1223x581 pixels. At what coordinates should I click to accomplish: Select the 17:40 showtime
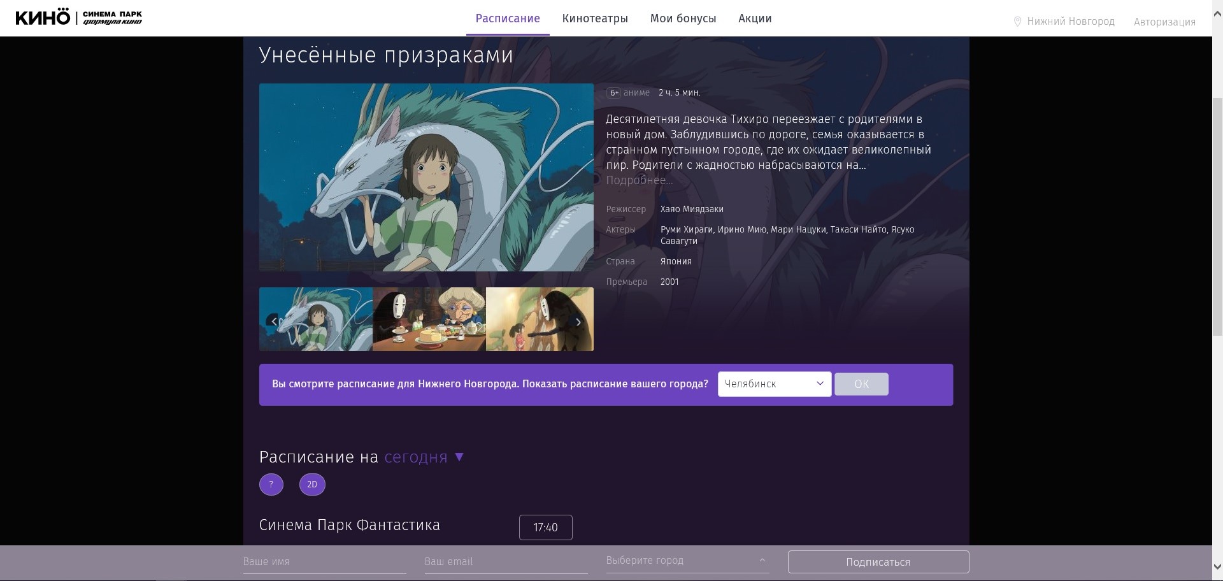click(546, 527)
